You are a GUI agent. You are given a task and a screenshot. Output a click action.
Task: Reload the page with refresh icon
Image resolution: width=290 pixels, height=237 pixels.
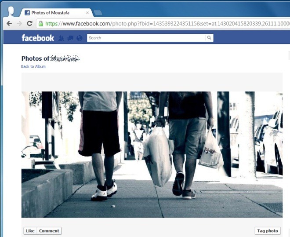[x=29, y=23]
